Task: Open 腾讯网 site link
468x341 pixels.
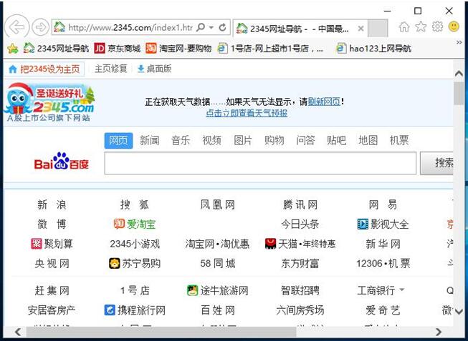Action: click(300, 205)
